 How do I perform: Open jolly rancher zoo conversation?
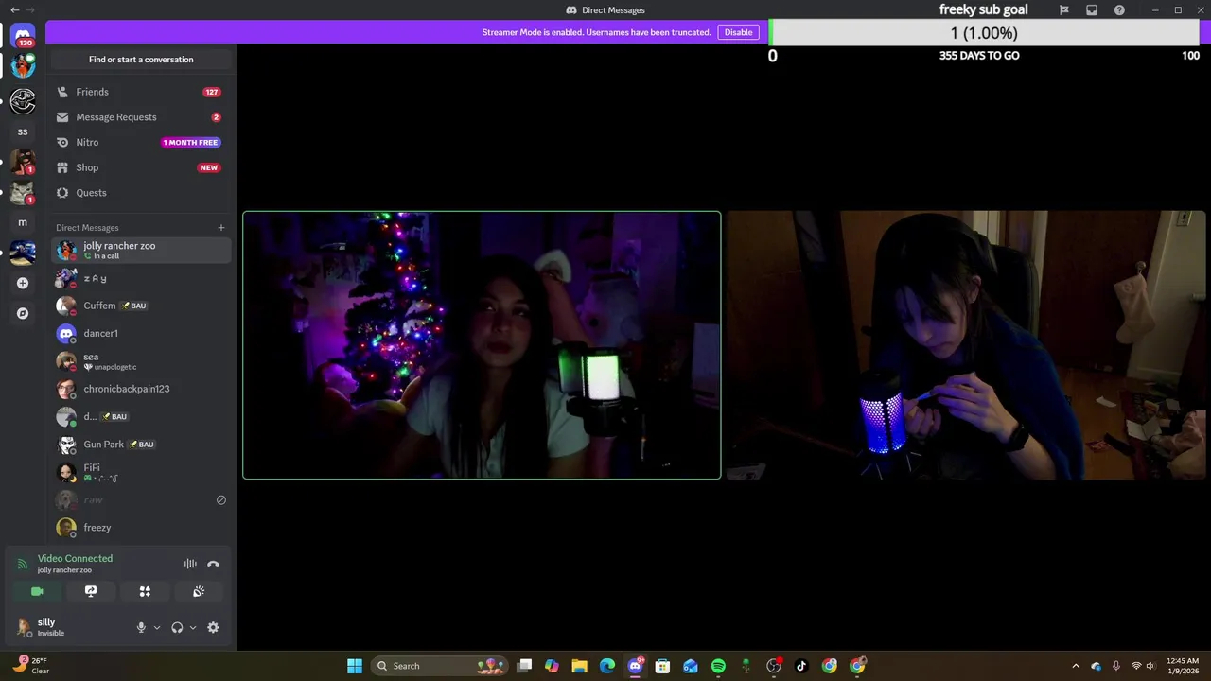(x=141, y=250)
